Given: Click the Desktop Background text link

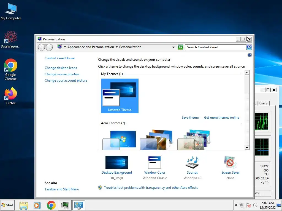Looking at the screenshot, I should (116, 173).
